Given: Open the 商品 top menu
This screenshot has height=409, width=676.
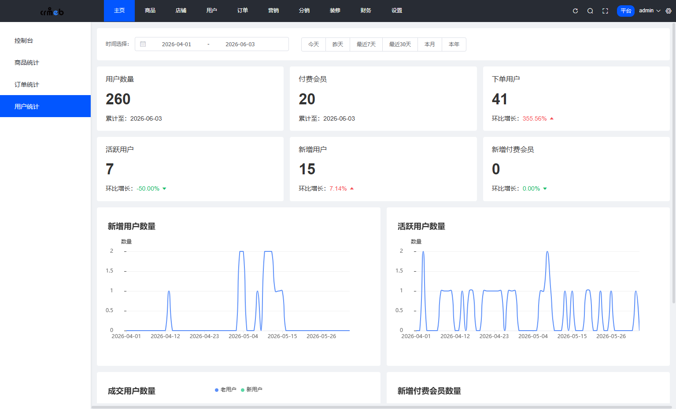Looking at the screenshot, I should (x=150, y=11).
